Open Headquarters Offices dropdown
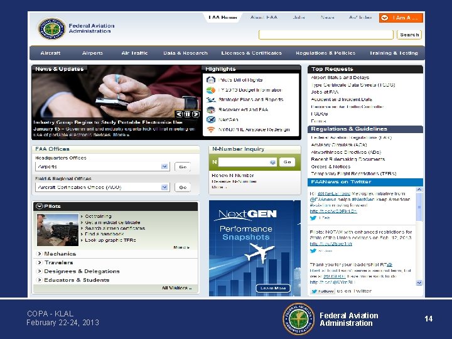 (x=102, y=166)
